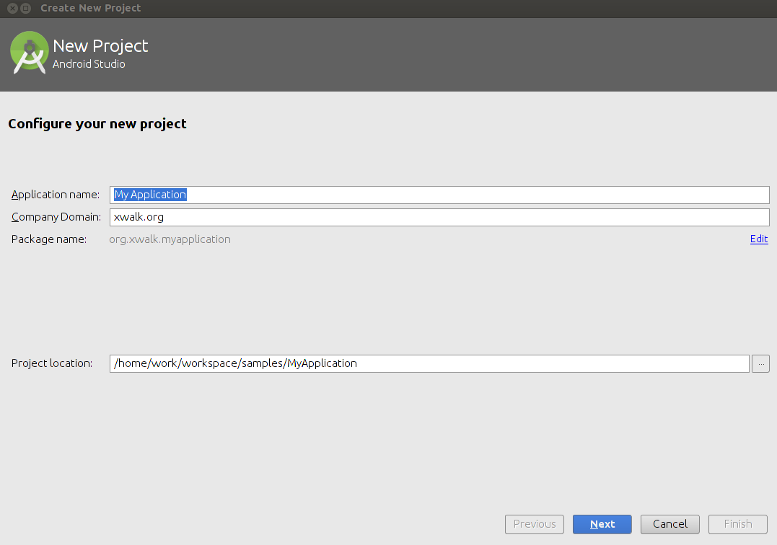Click the Project location label
This screenshot has height=545, width=777.
[x=52, y=364]
